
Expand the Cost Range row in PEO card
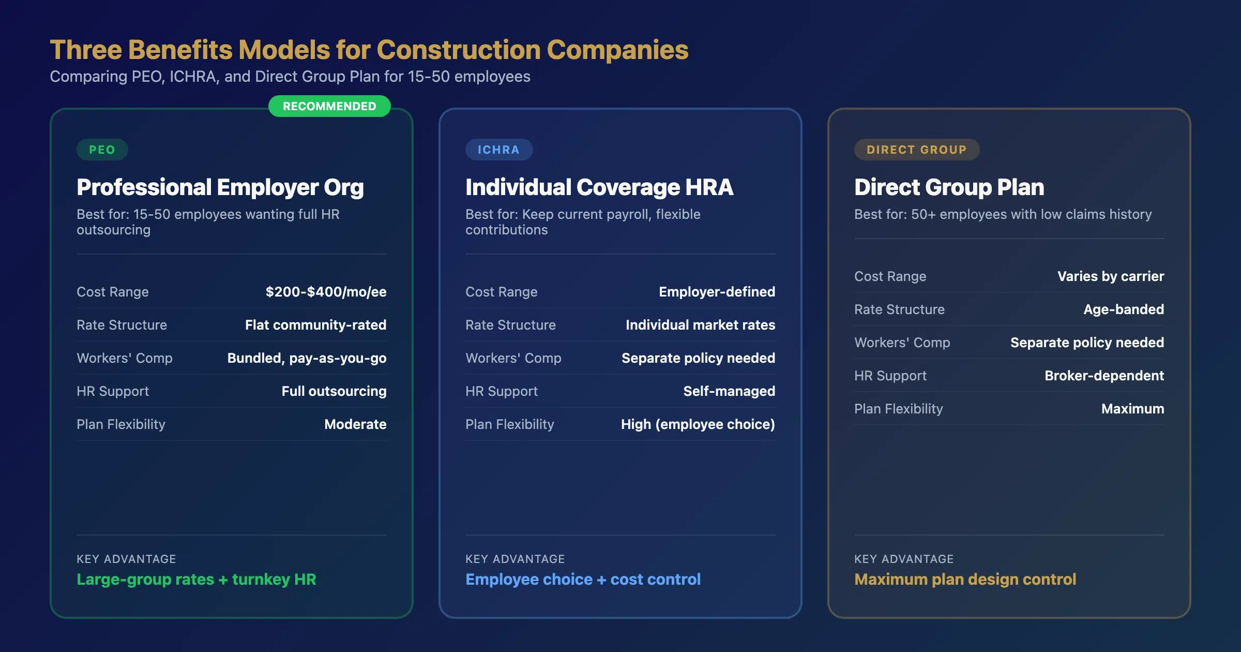click(232, 291)
